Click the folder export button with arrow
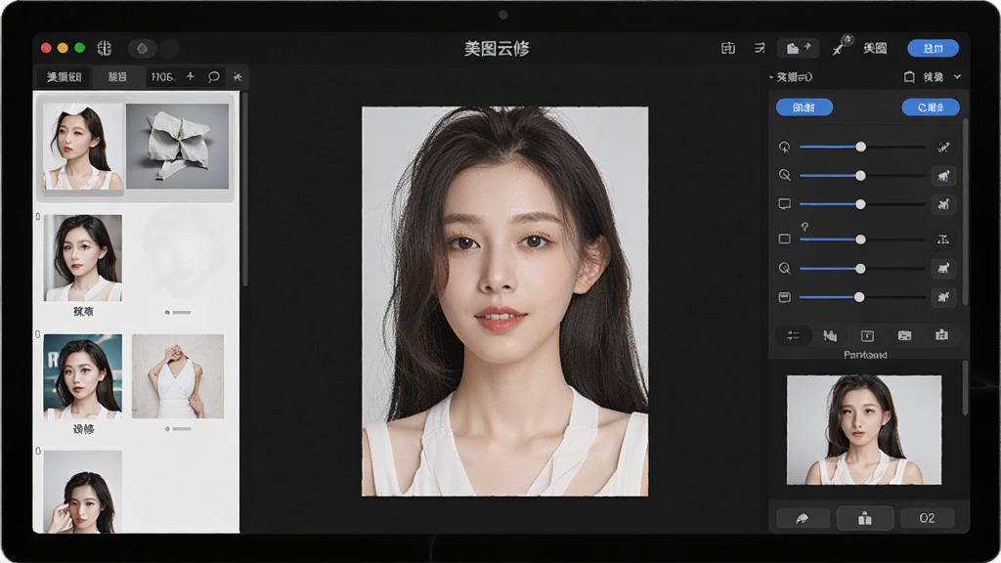Image resolution: width=1001 pixels, height=563 pixels. (798, 48)
